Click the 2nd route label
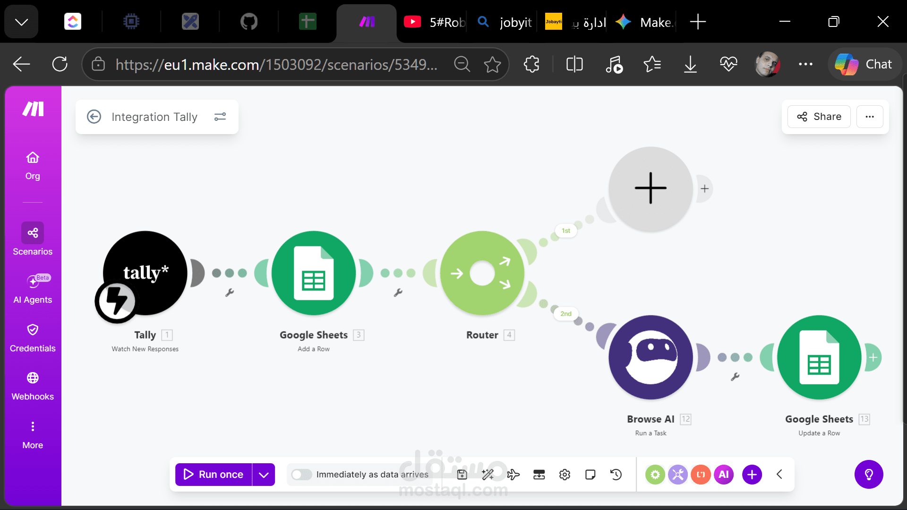 (x=566, y=314)
